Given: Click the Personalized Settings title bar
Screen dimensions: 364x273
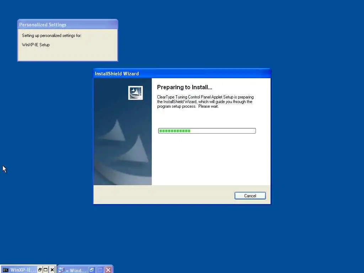Looking at the screenshot, I should 68,25.
